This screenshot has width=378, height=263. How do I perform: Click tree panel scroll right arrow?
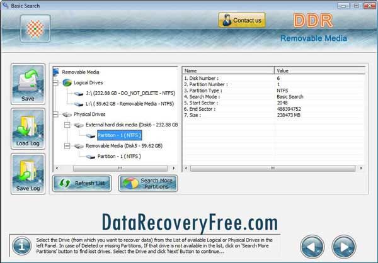click(x=174, y=168)
